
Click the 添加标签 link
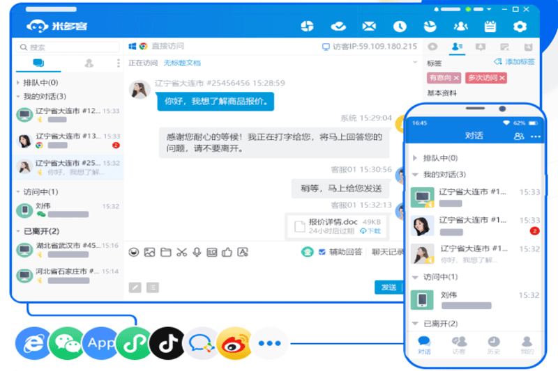514,62
